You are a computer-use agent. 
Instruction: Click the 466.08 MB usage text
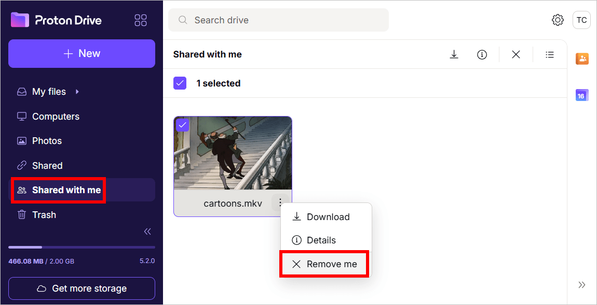click(x=25, y=262)
